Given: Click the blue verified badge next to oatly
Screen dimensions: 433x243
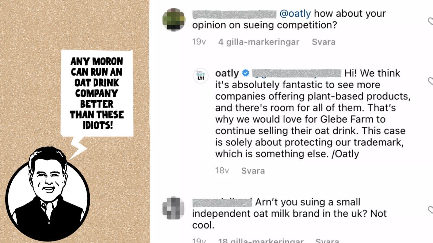Looking at the screenshot, I should [x=246, y=73].
